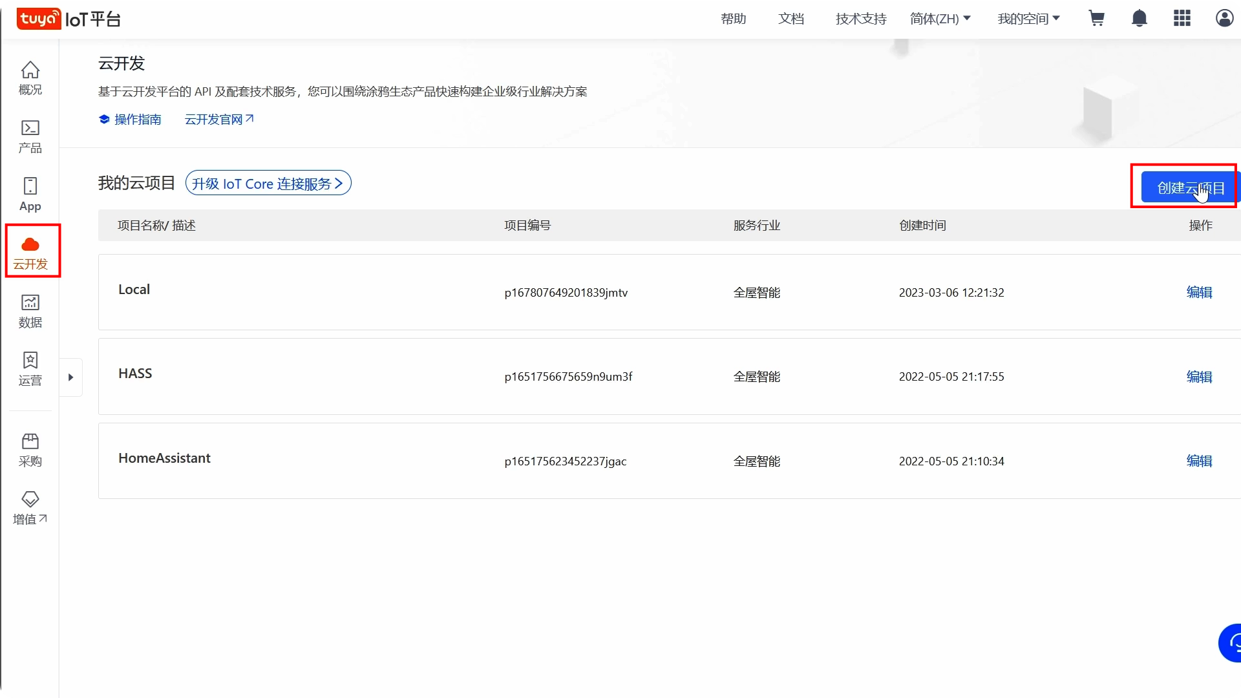The width and height of the screenshot is (1241, 698).
Task: Open the user account avatar icon
Action: [x=1224, y=19]
